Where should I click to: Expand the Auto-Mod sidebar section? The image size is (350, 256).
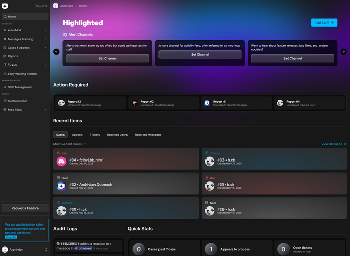click(x=45, y=30)
